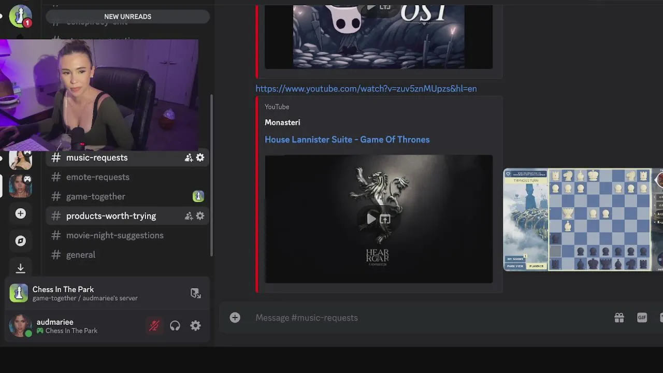Viewport: 663px width, 373px height.
Task: Open settings gear for music-requests channel
Action: 200,157
